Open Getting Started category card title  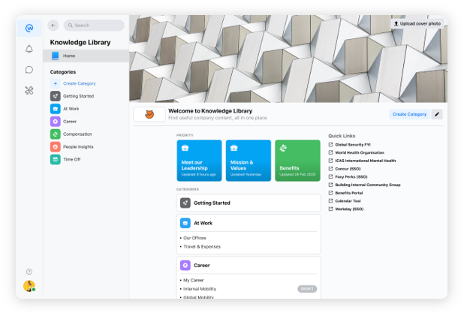[x=212, y=203]
